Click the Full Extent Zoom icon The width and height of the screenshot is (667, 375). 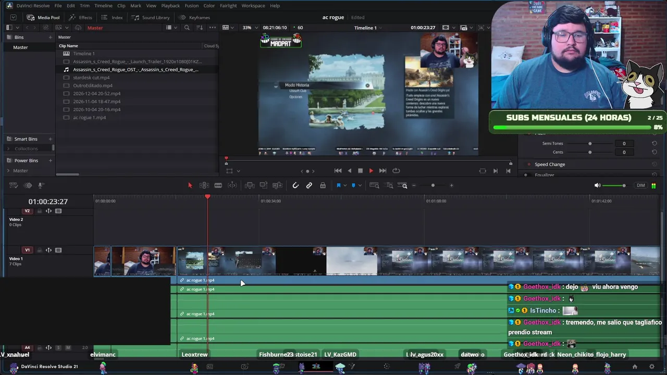tap(374, 185)
